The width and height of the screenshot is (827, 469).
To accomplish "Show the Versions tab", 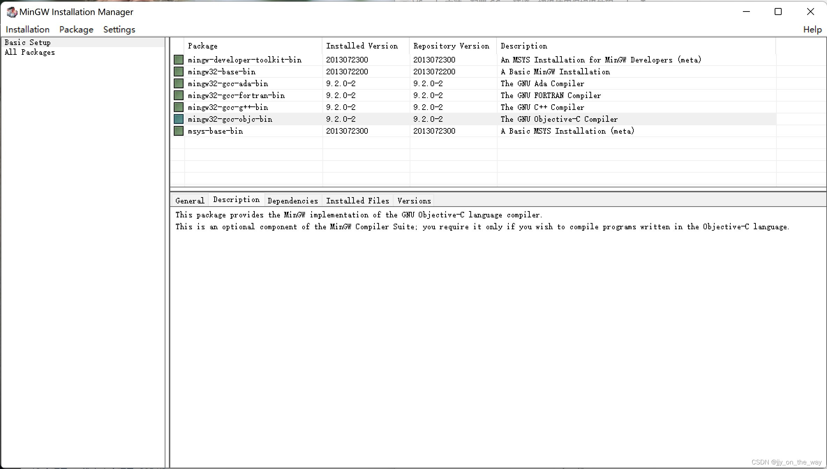I will click(414, 201).
